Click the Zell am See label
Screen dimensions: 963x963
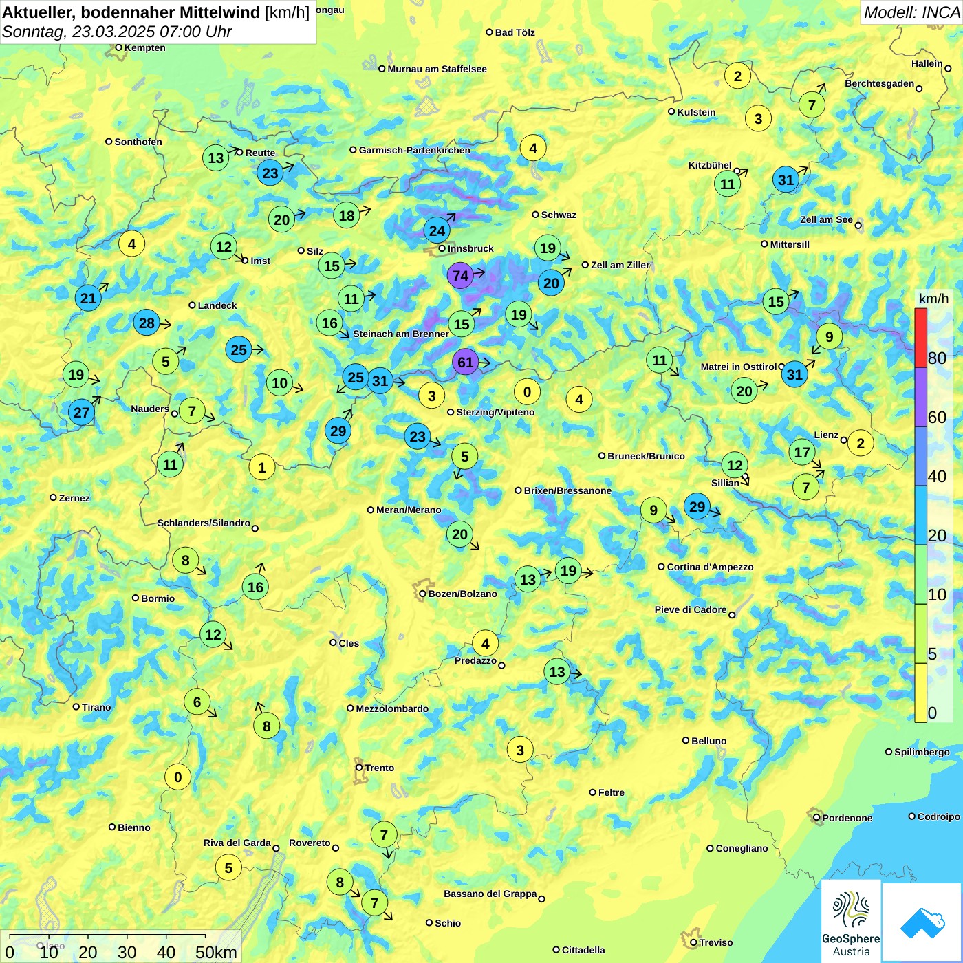pos(826,219)
